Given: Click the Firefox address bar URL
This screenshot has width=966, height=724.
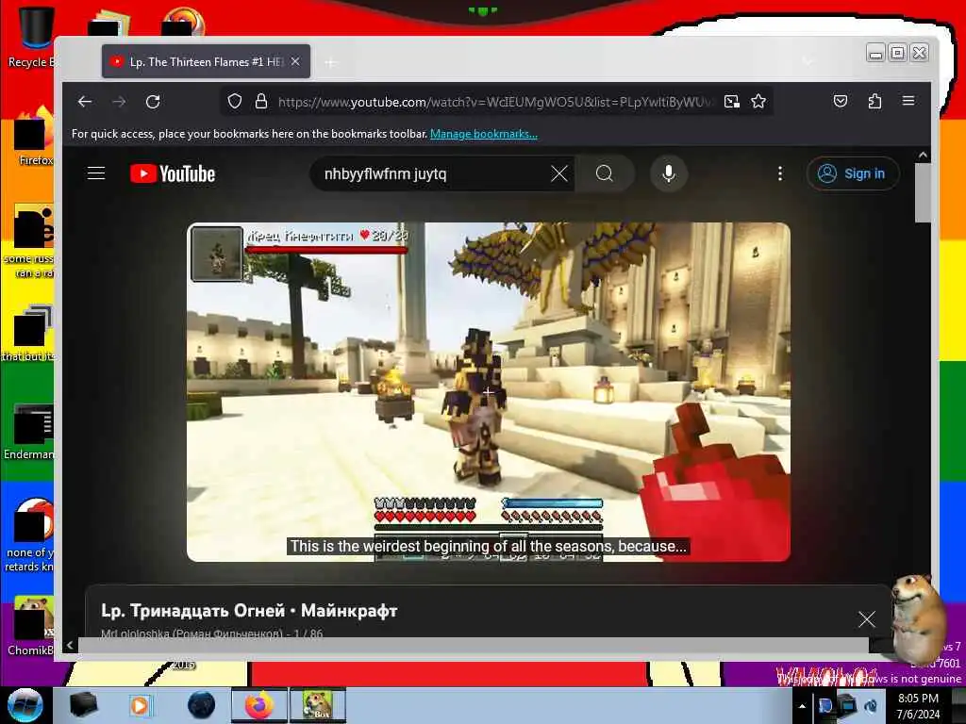Looking at the screenshot, I should [x=496, y=102].
